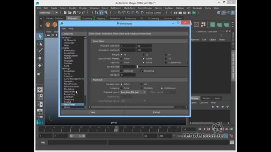
Task: Open the Playback speed dropdown
Action: click(133, 92)
